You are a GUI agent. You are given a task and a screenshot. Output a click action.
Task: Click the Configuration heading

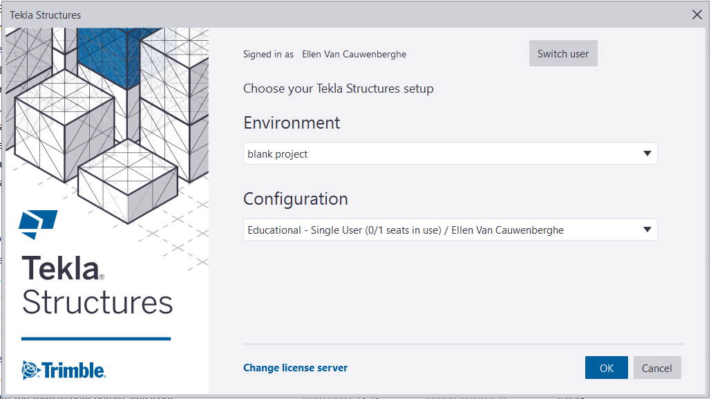(296, 199)
